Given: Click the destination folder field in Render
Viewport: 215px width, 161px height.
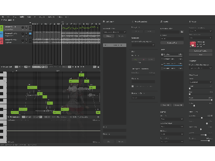Looking at the screenshot, I should [x=170, y=32].
